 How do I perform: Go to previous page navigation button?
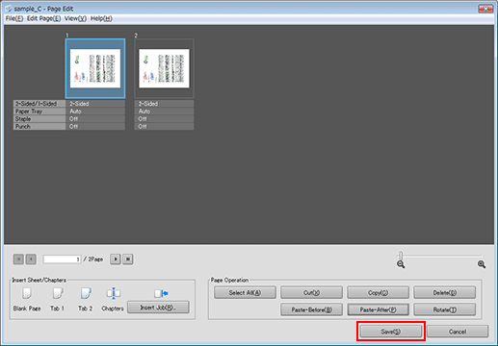31,259
